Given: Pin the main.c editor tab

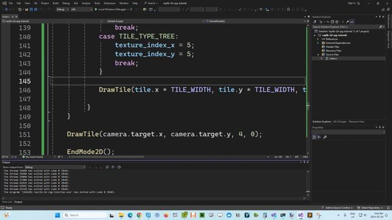Looking at the screenshot, I should [x=12, y=16].
